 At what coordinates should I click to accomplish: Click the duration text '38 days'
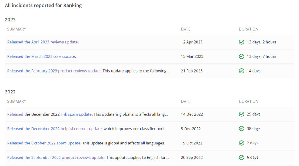click(x=254, y=128)
